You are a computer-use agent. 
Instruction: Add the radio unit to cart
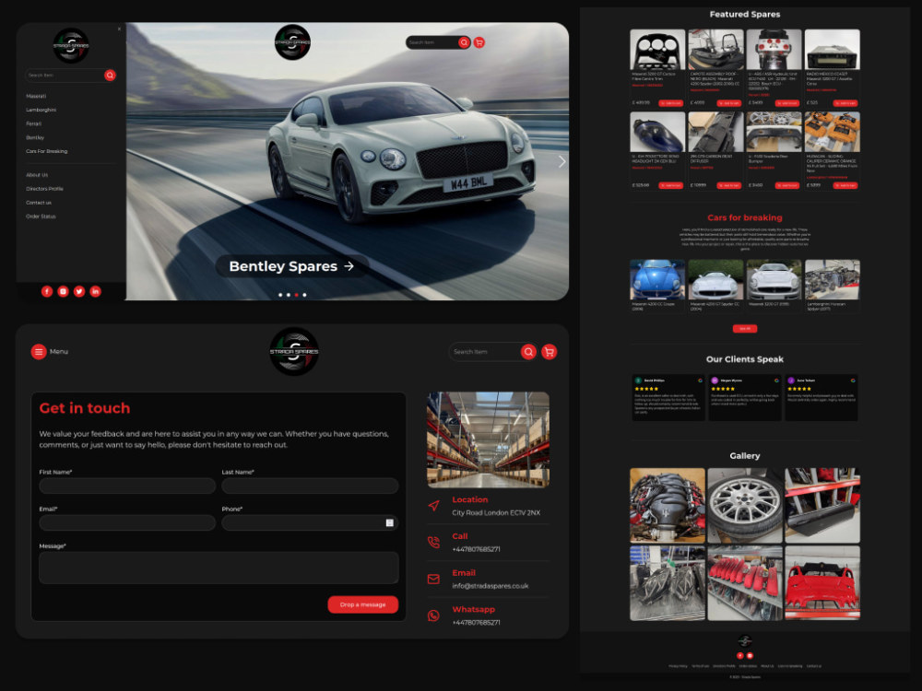[845, 103]
